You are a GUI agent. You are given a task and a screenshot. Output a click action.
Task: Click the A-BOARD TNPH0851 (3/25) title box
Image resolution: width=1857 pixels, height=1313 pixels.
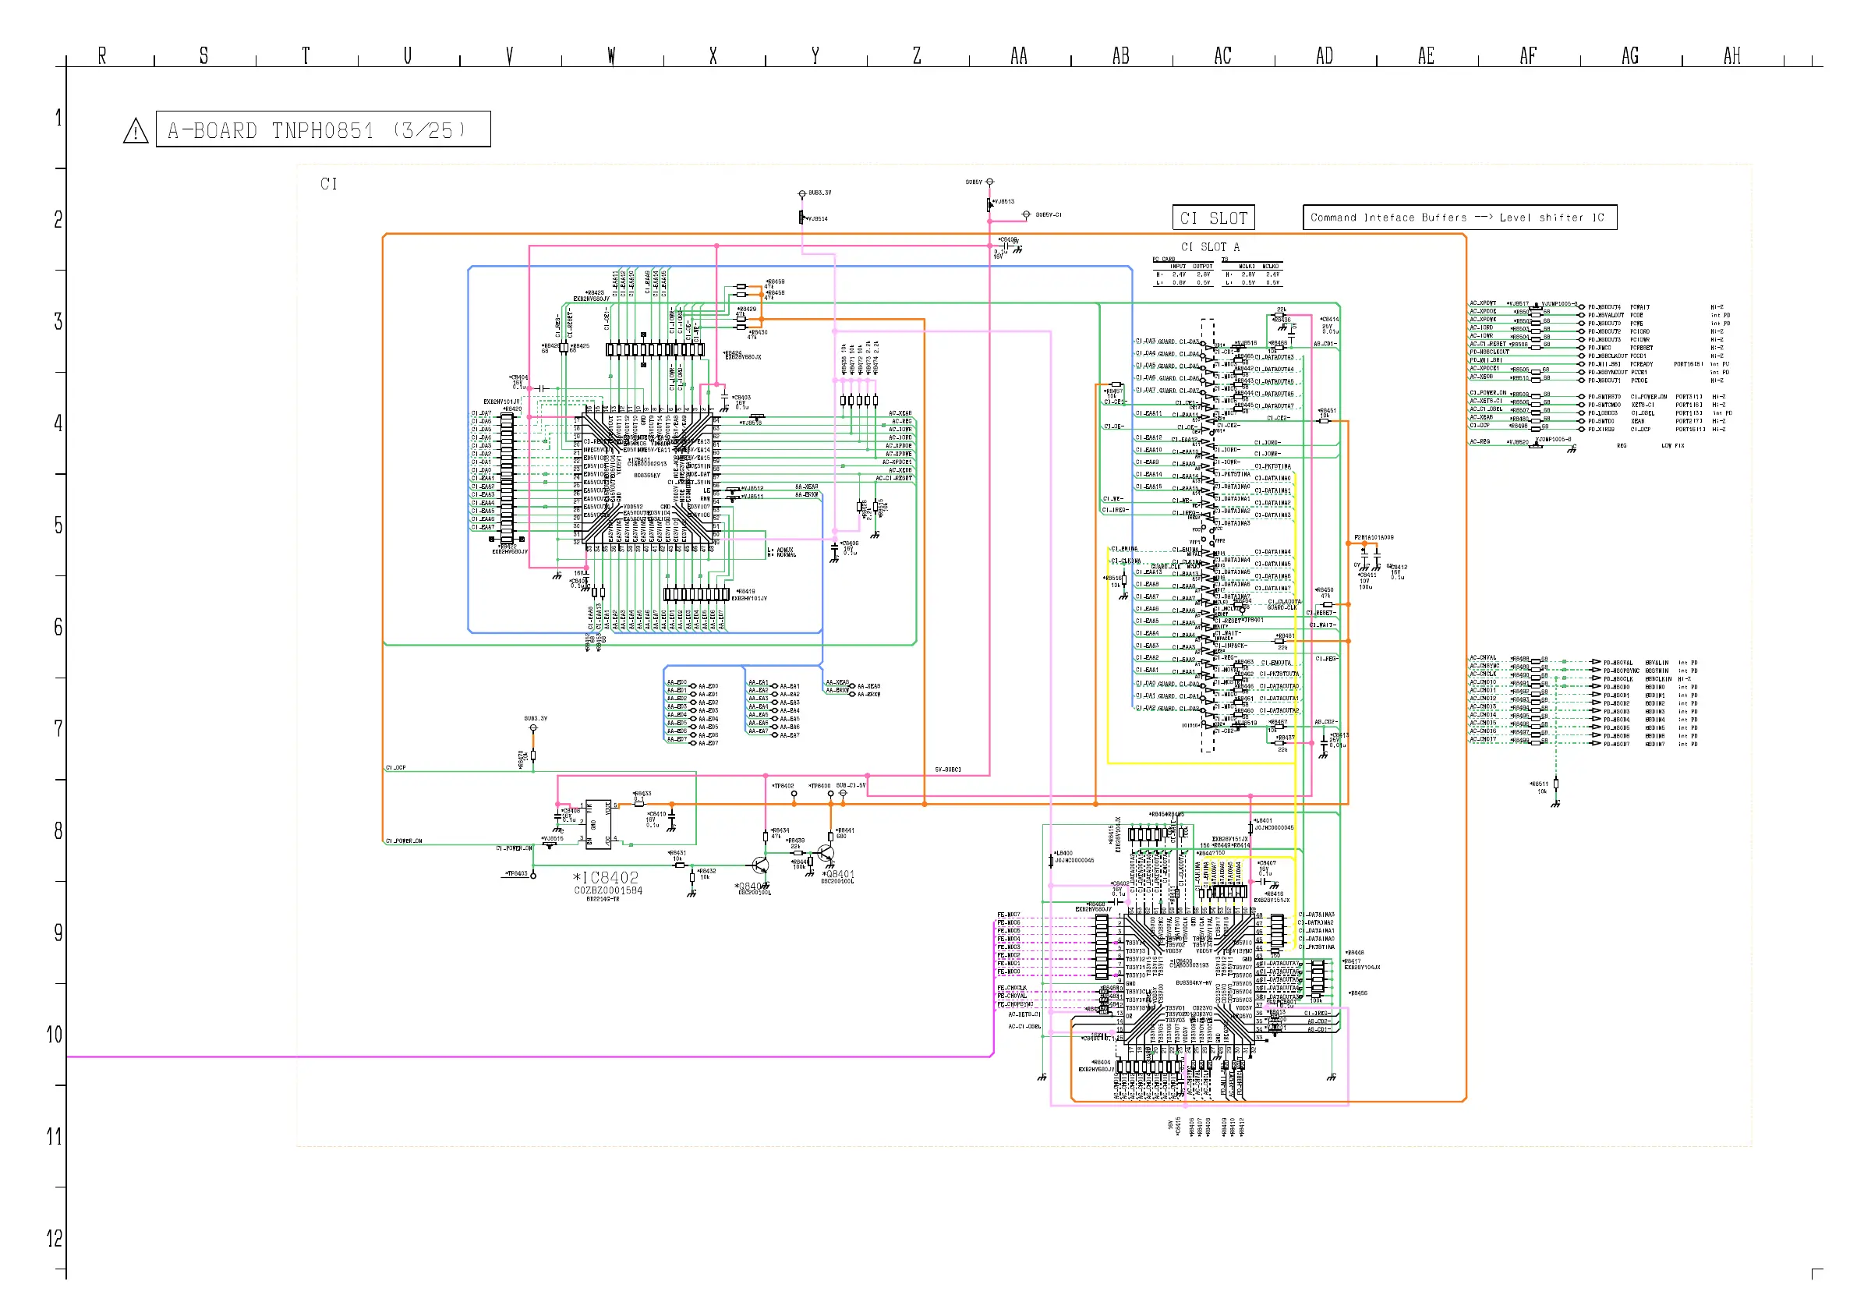323,129
